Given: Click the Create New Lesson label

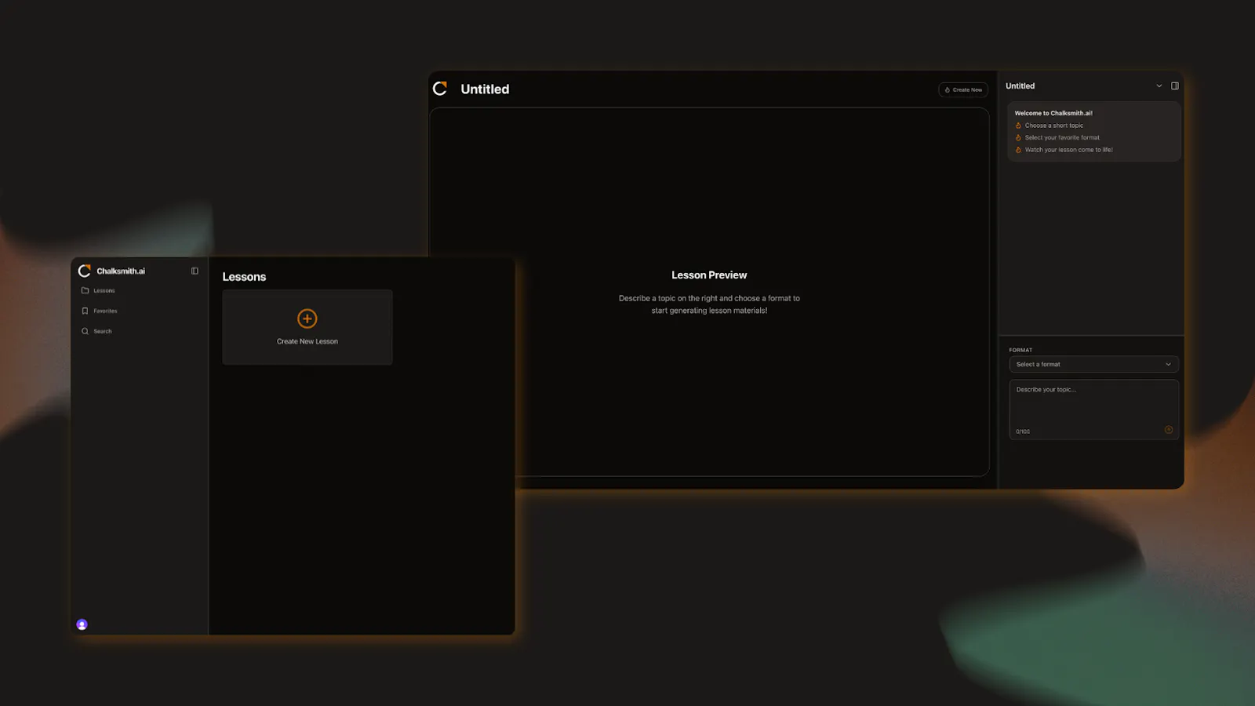Looking at the screenshot, I should coord(307,341).
